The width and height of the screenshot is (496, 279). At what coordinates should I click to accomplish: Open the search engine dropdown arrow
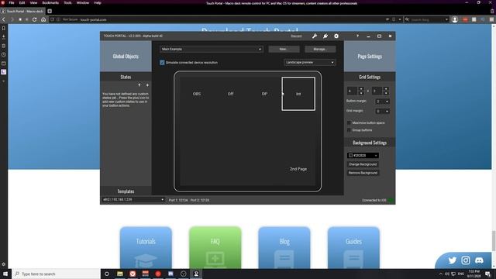pos(446,19)
